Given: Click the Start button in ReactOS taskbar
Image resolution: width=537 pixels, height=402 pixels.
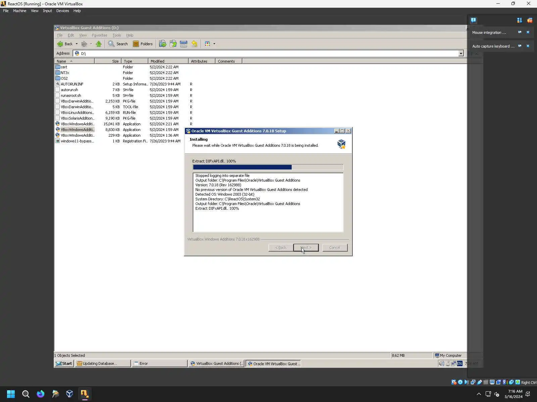Looking at the screenshot, I should tap(64, 363).
